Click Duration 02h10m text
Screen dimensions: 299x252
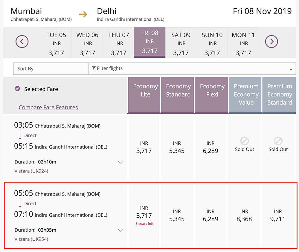[x=35, y=162]
